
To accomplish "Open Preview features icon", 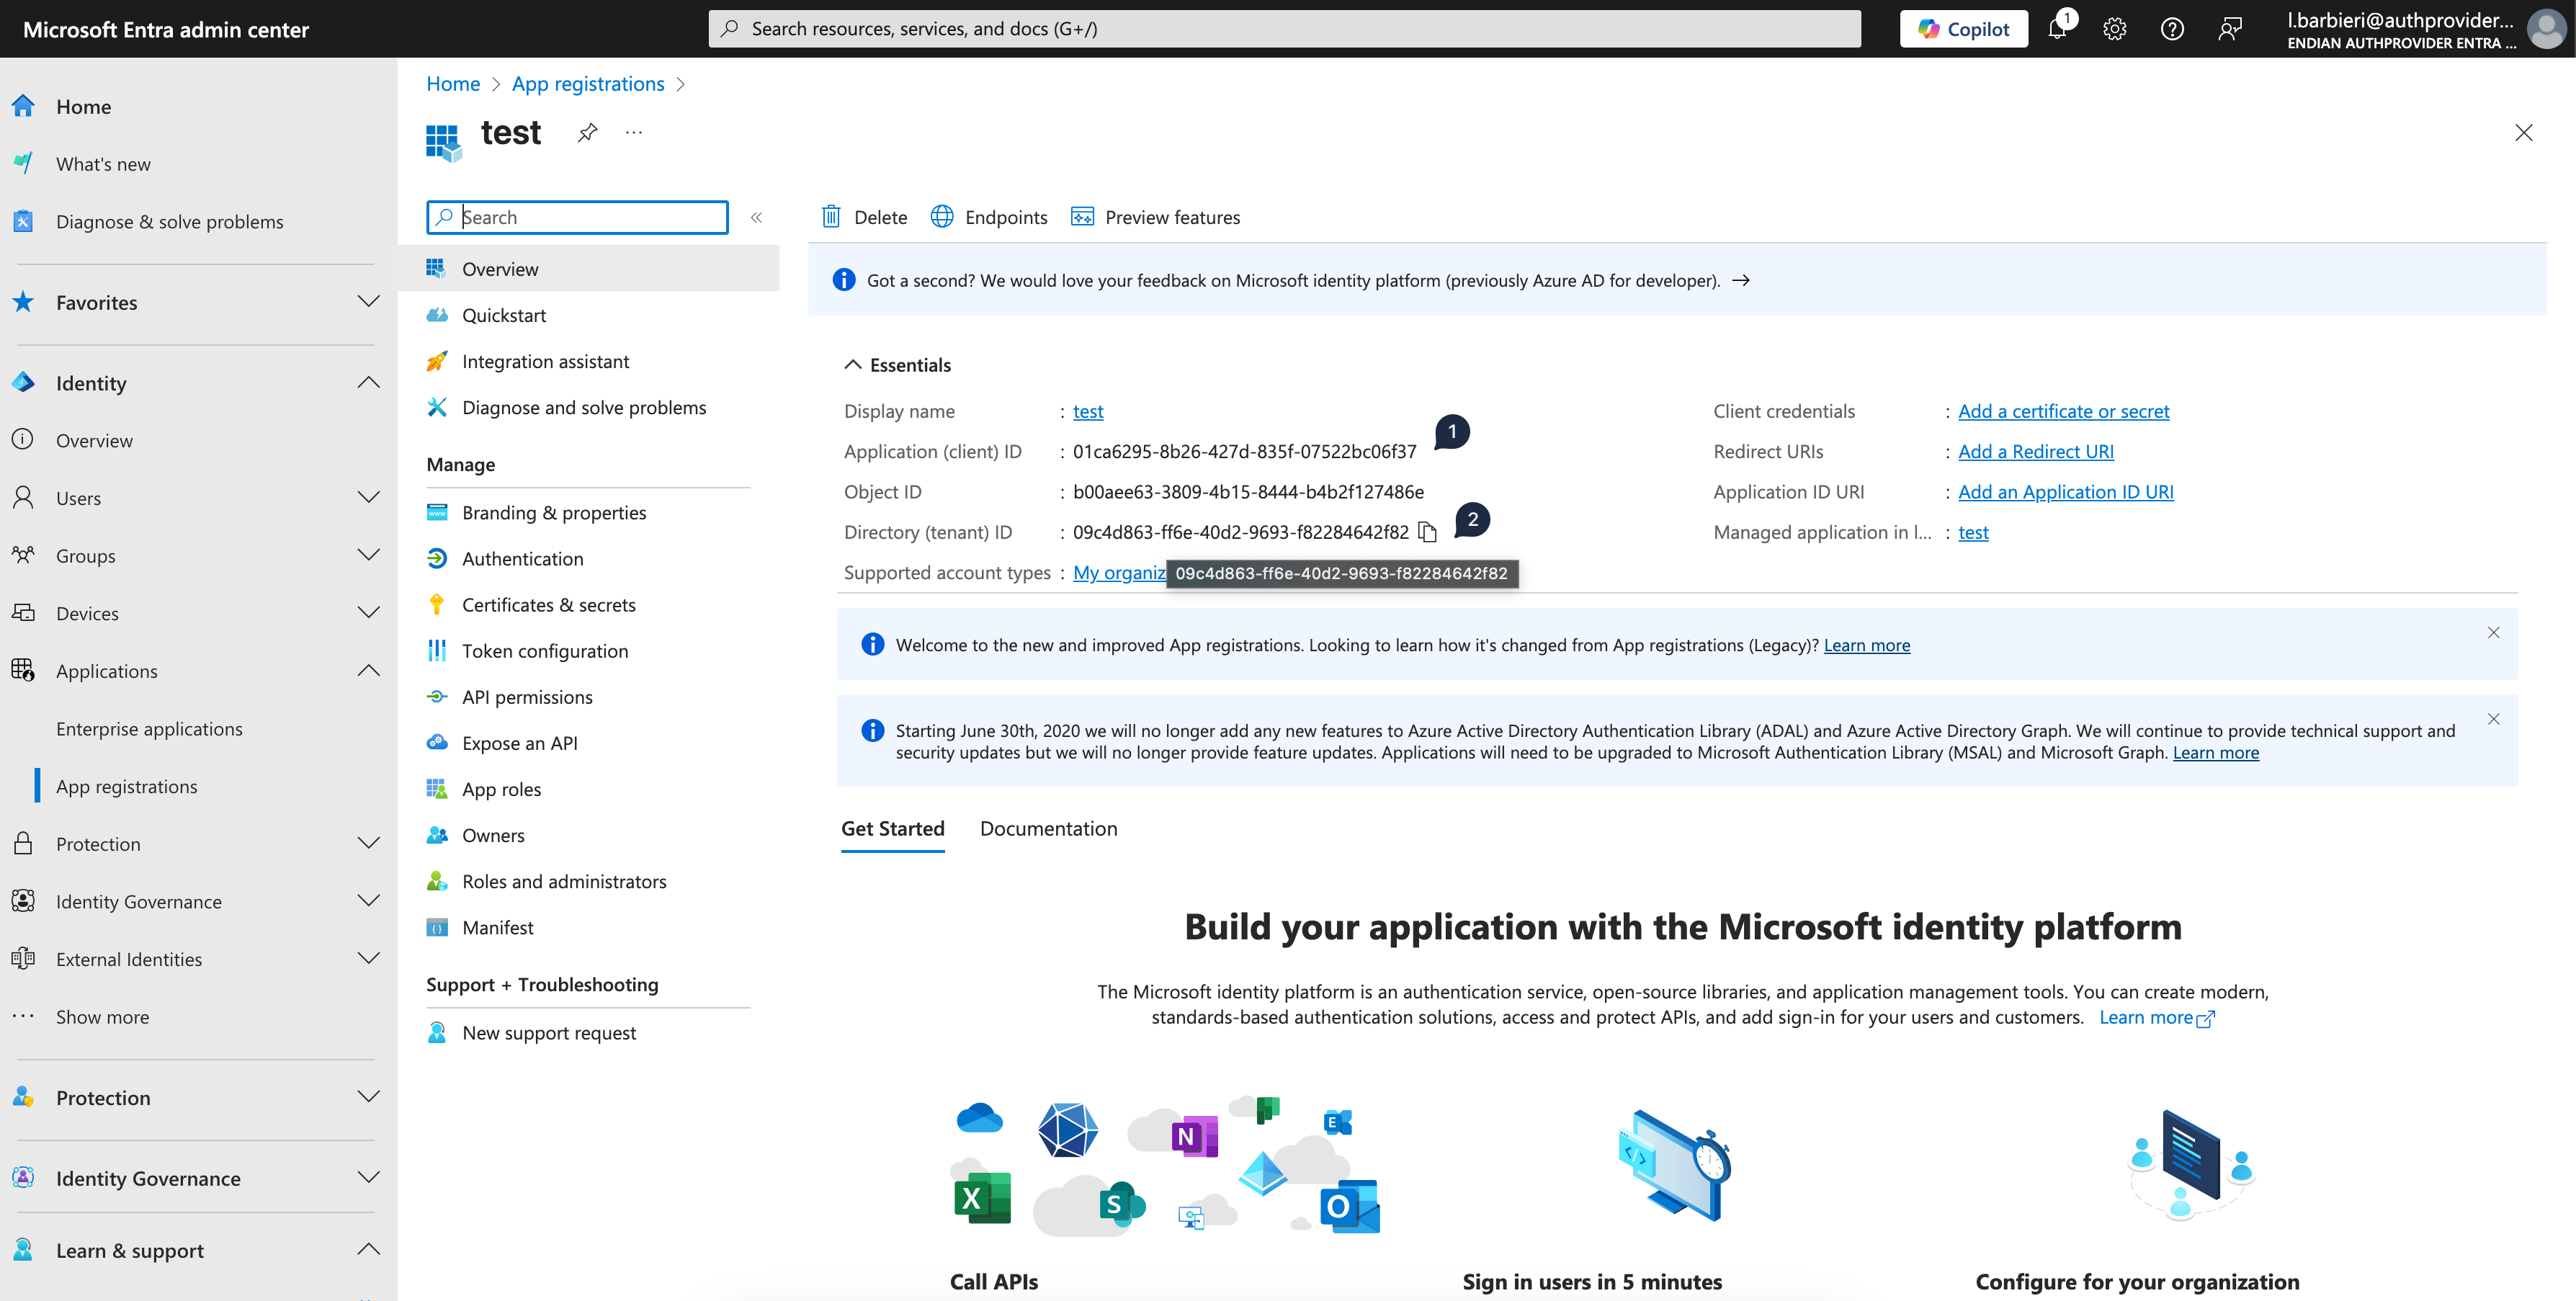I will point(1082,217).
